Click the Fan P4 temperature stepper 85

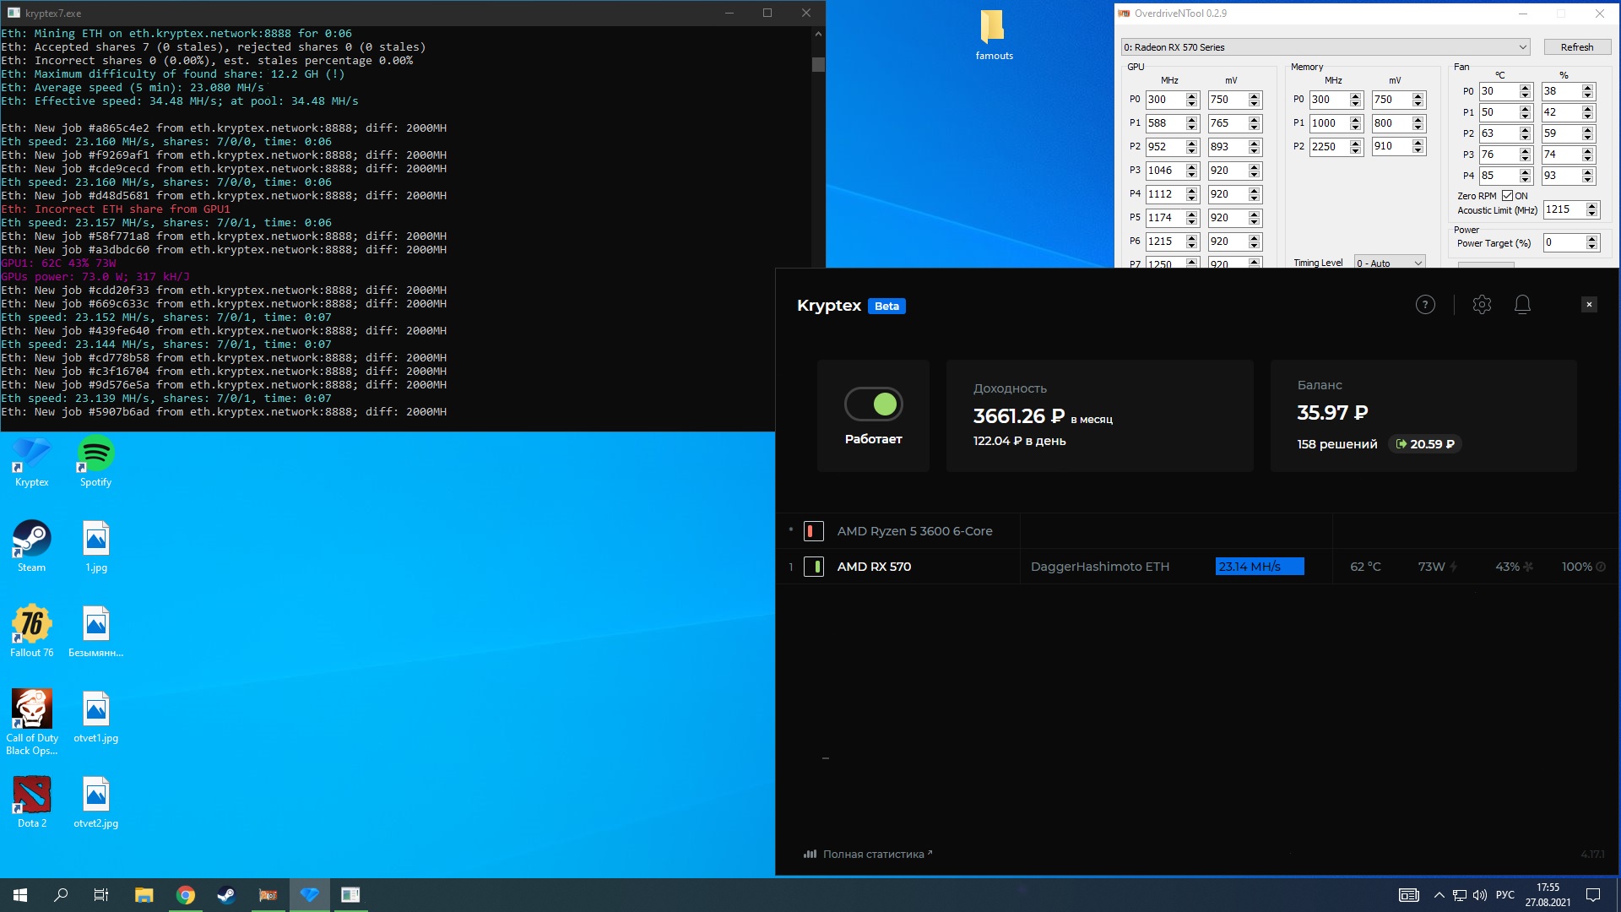pyautogui.click(x=1526, y=176)
